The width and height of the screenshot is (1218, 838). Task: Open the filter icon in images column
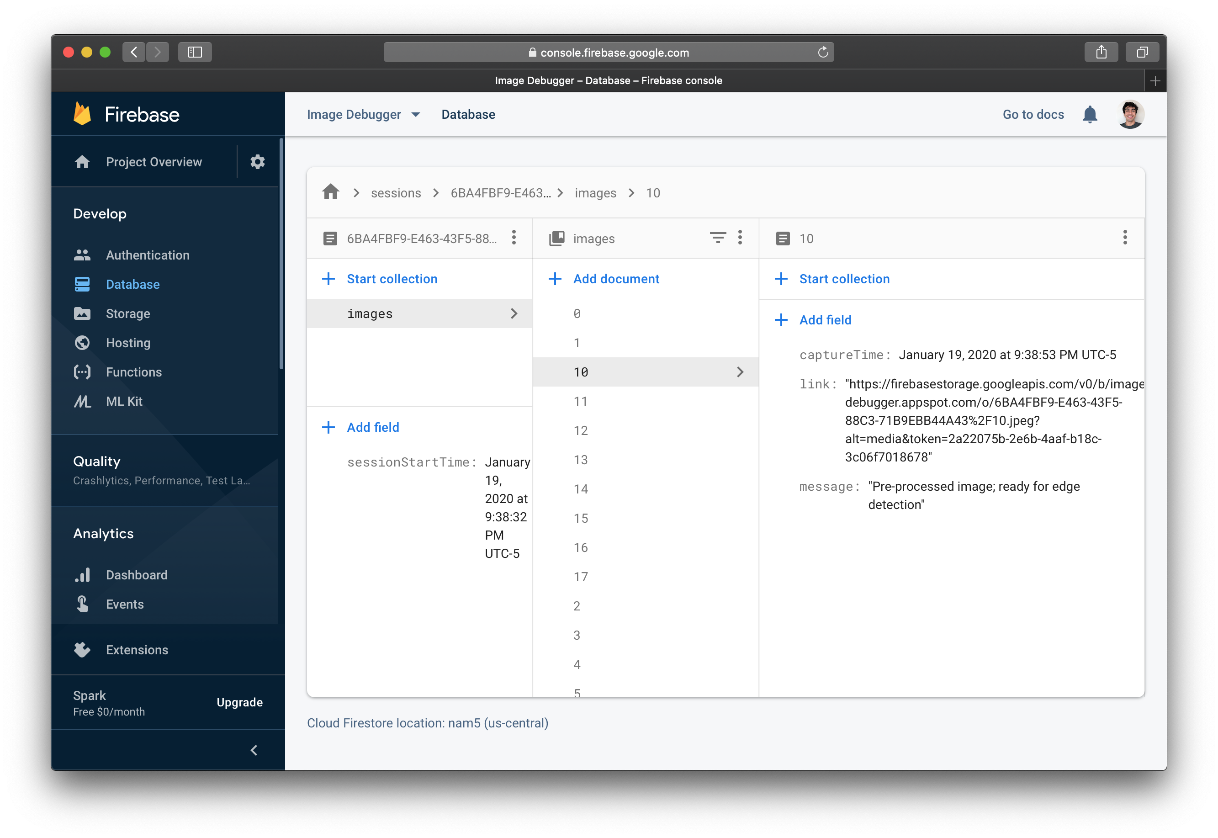point(718,238)
